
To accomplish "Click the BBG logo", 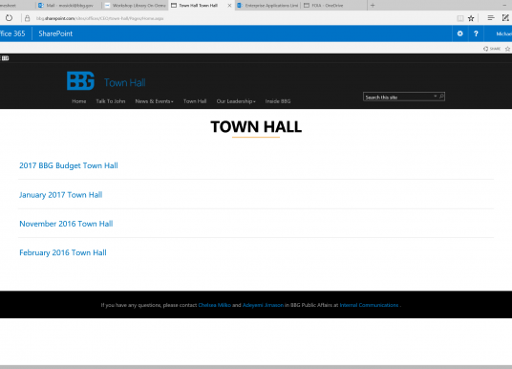I will [80, 80].
